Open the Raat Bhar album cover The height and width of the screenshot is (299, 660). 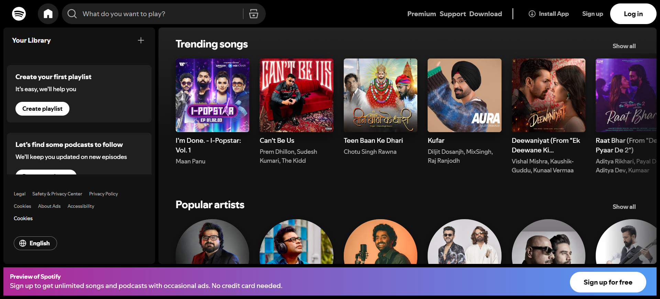626,95
